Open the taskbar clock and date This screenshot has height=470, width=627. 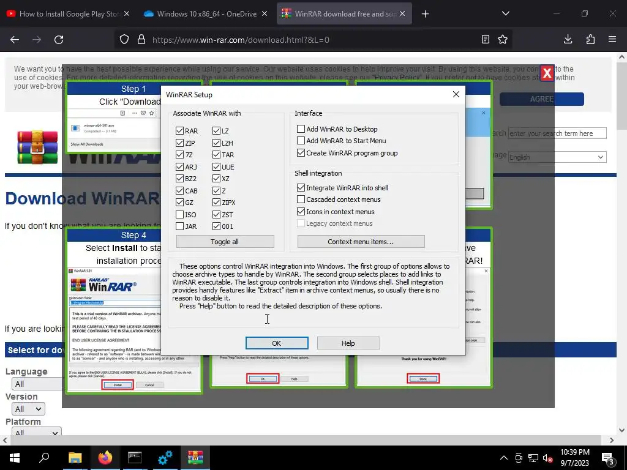coord(574,458)
